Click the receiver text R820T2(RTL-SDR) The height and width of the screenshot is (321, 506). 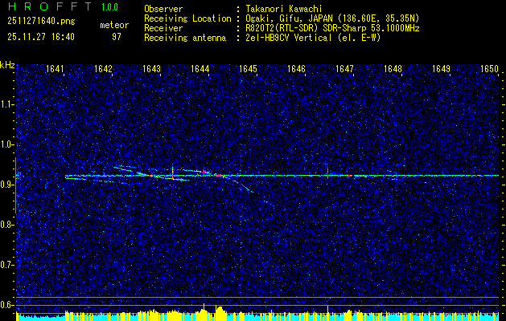[x=282, y=28]
